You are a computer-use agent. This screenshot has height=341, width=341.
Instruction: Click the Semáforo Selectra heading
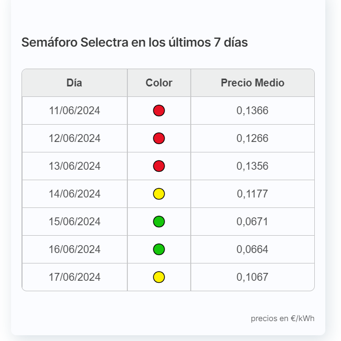135,42
